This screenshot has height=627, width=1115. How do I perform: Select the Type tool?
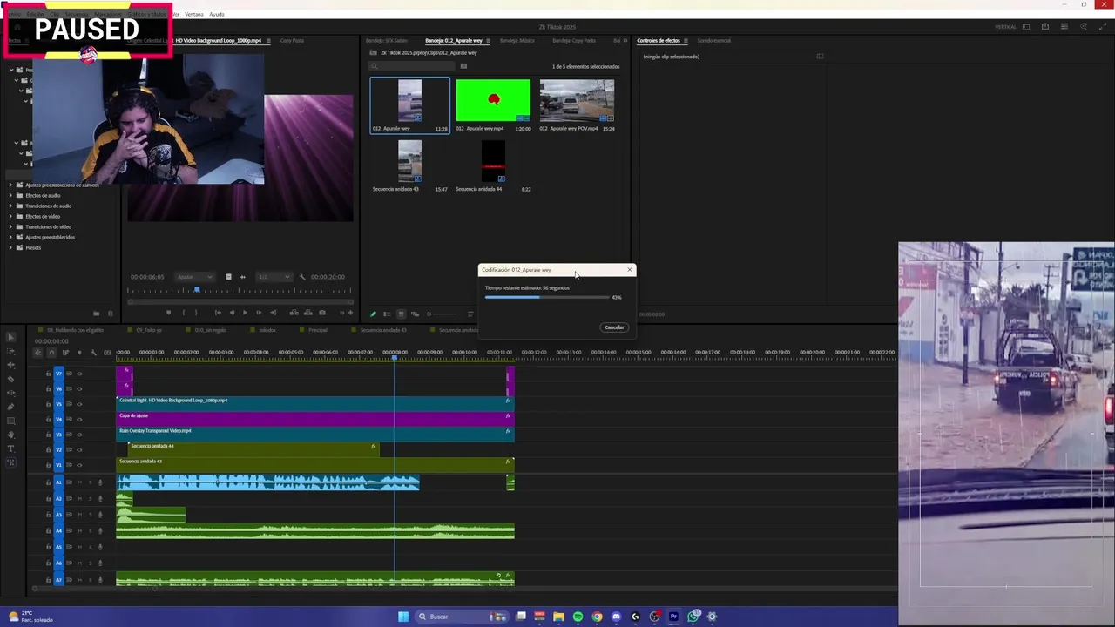click(x=10, y=448)
